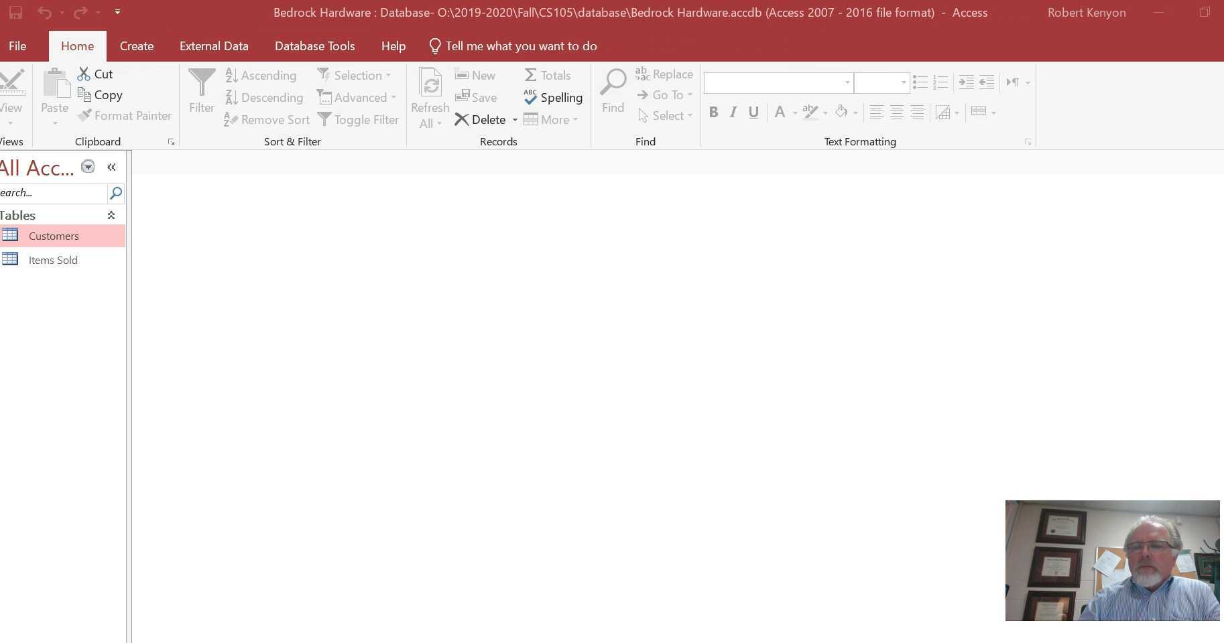Open the Advanced filter options dropdown
This screenshot has width=1224, height=643.
pos(357,97)
